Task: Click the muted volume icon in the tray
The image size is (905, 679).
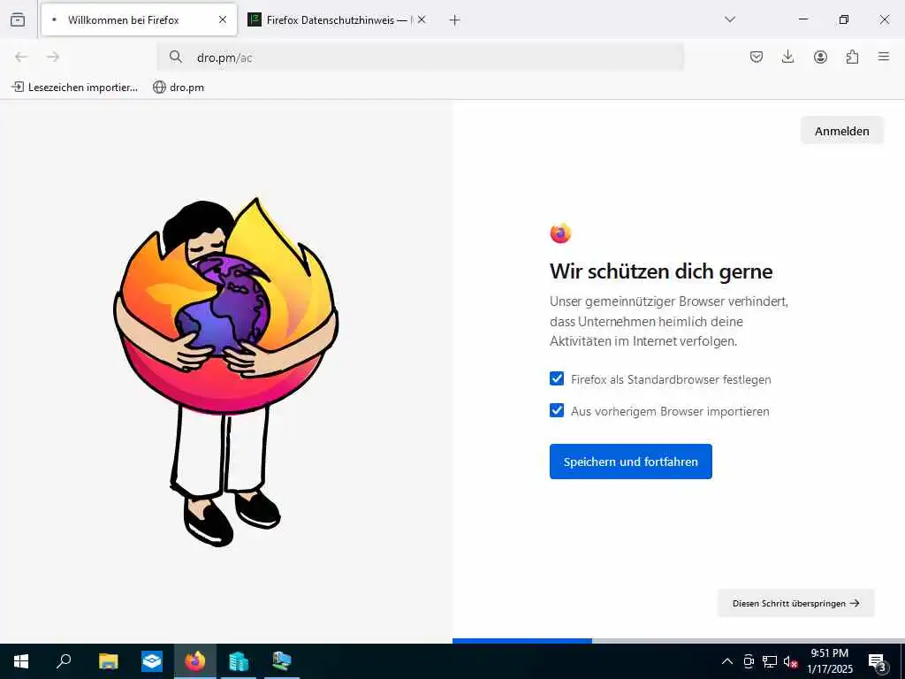Action: [791, 661]
